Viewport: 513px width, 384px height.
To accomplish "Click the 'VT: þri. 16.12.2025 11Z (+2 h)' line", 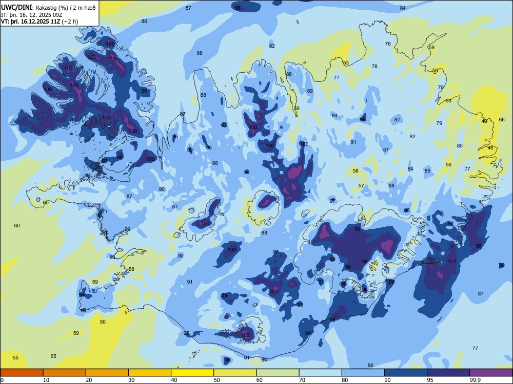I will click(40, 22).
